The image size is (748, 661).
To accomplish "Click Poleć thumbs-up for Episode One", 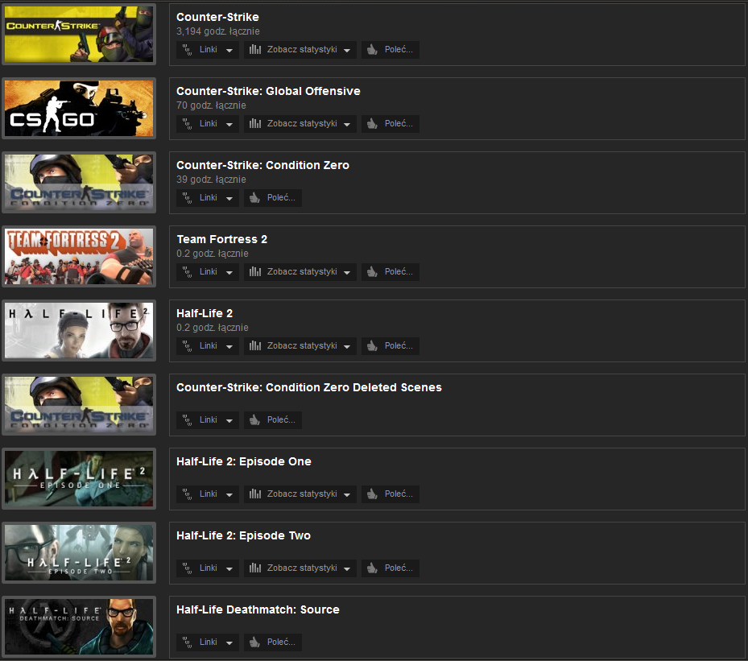I will (x=391, y=494).
